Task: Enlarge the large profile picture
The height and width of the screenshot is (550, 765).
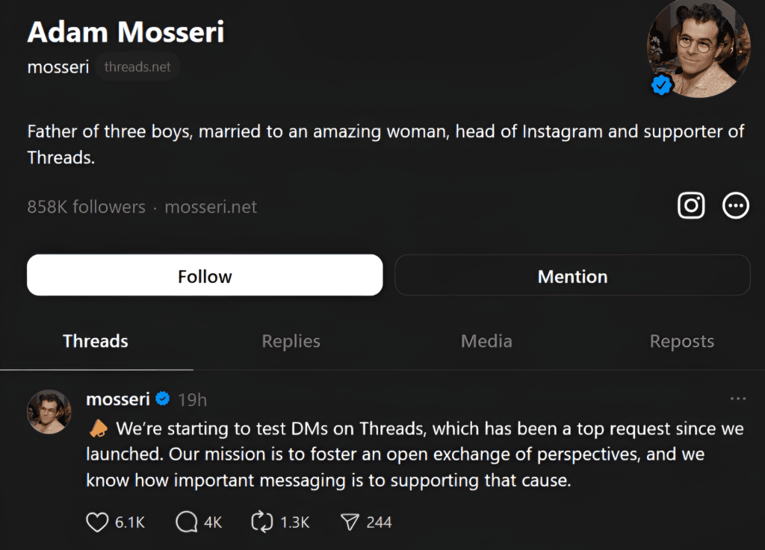Action: click(699, 49)
